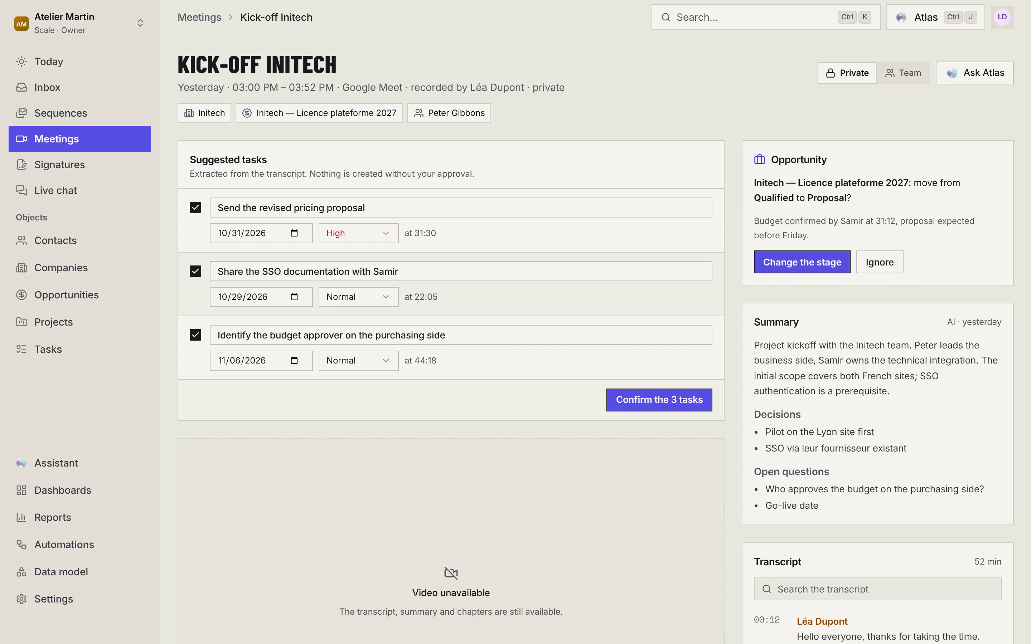1031x644 pixels.
Task: Open the Atlas Ctrl J button
Action: (x=935, y=17)
